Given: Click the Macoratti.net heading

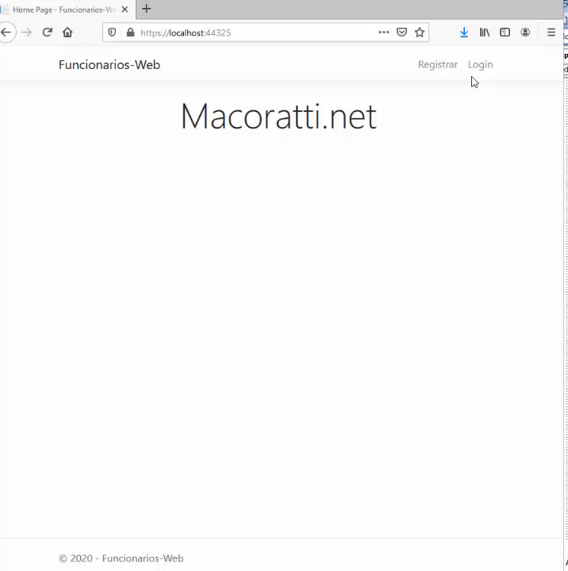Looking at the screenshot, I should [x=278, y=117].
